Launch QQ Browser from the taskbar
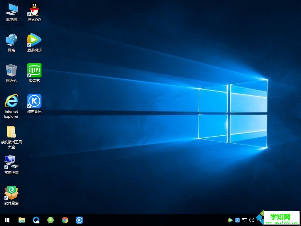Viewport: 301px width, 226px height. (36, 220)
